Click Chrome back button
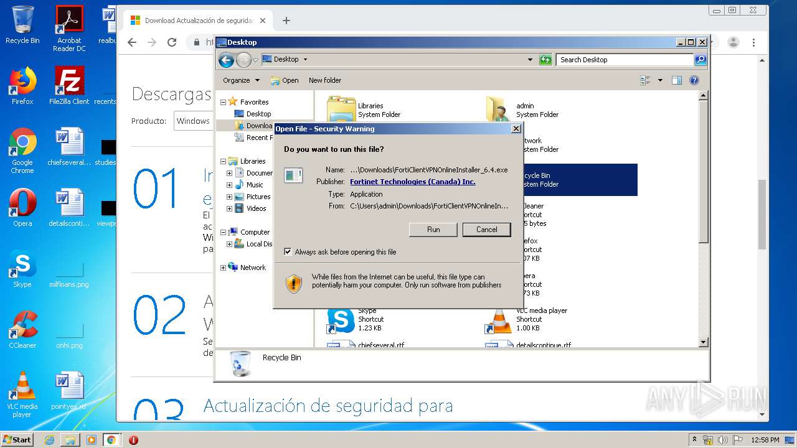 (131, 42)
